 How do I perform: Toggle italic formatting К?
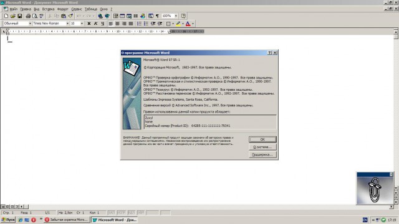[x=95, y=24]
